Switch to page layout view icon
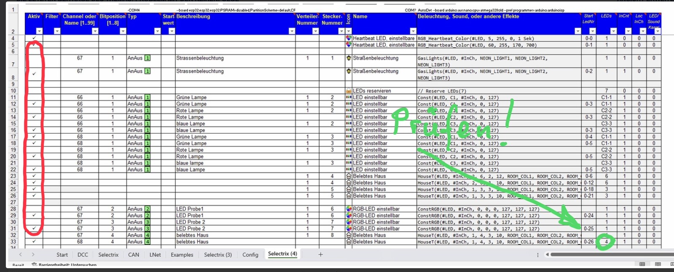This screenshot has width=674, height=272. point(658,264)
